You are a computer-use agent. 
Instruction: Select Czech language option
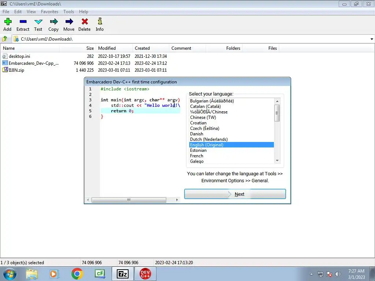[x=231, y=128]
